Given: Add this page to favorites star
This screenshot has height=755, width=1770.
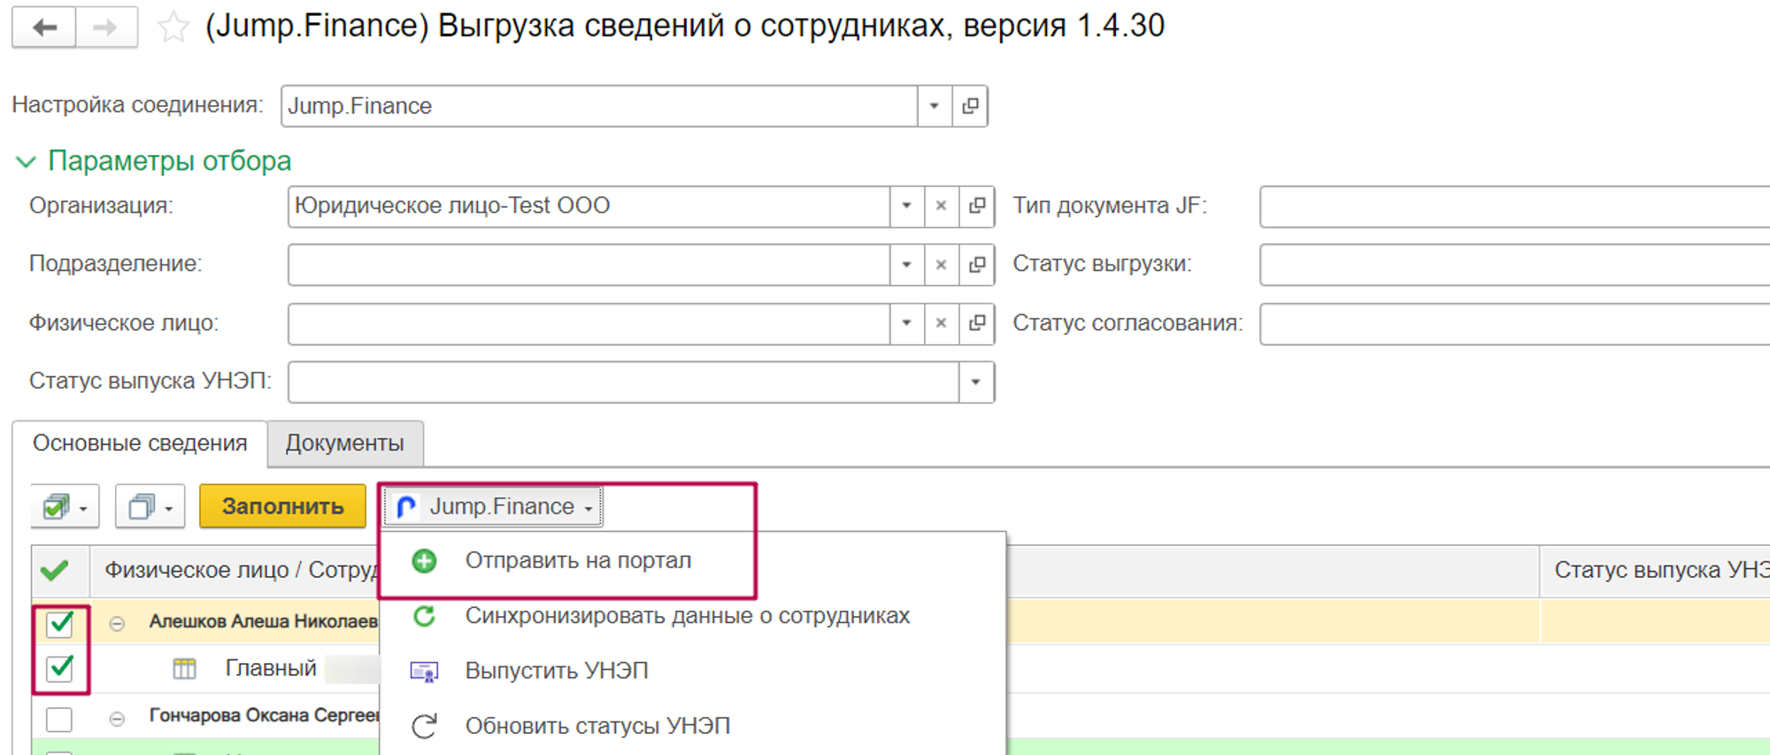Looking at the screenshot, I should pos(173,27).
